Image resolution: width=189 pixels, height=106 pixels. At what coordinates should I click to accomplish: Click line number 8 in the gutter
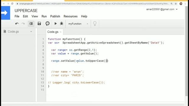pos(43,64)
